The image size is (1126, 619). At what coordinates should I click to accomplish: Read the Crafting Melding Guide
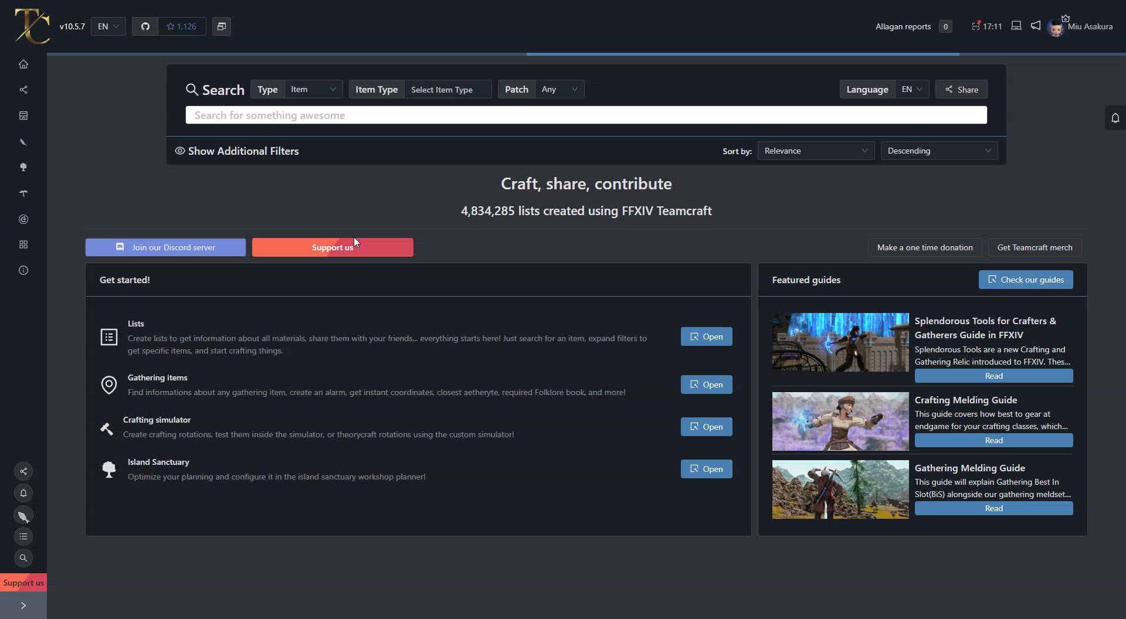click(x=993, y=440)
